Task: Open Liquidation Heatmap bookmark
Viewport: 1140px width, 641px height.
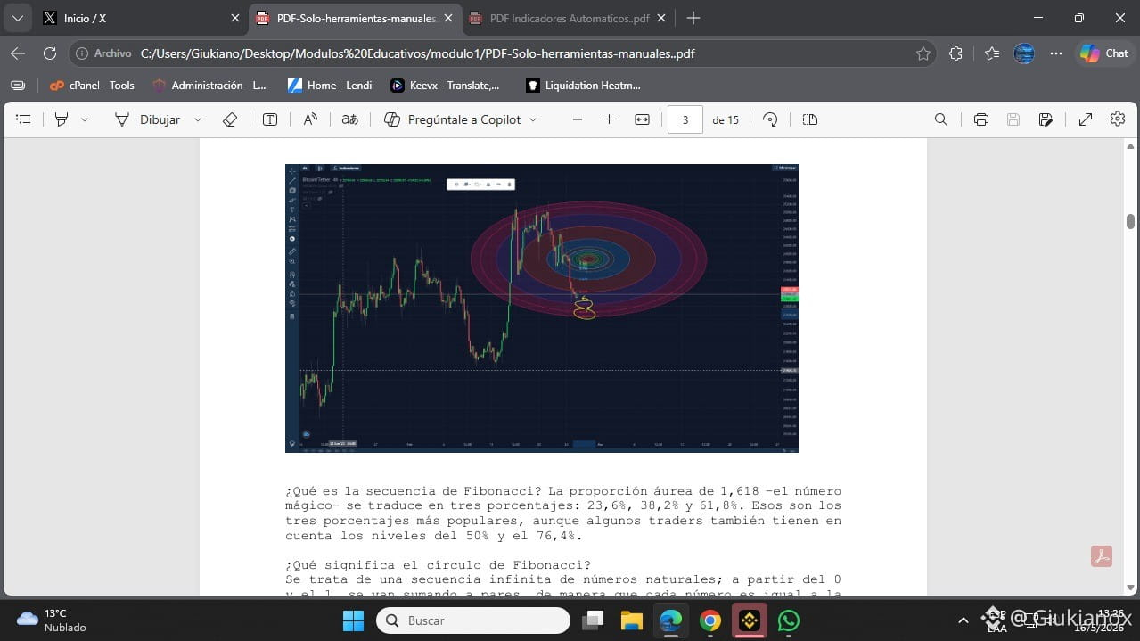Action: pos(583,86)
